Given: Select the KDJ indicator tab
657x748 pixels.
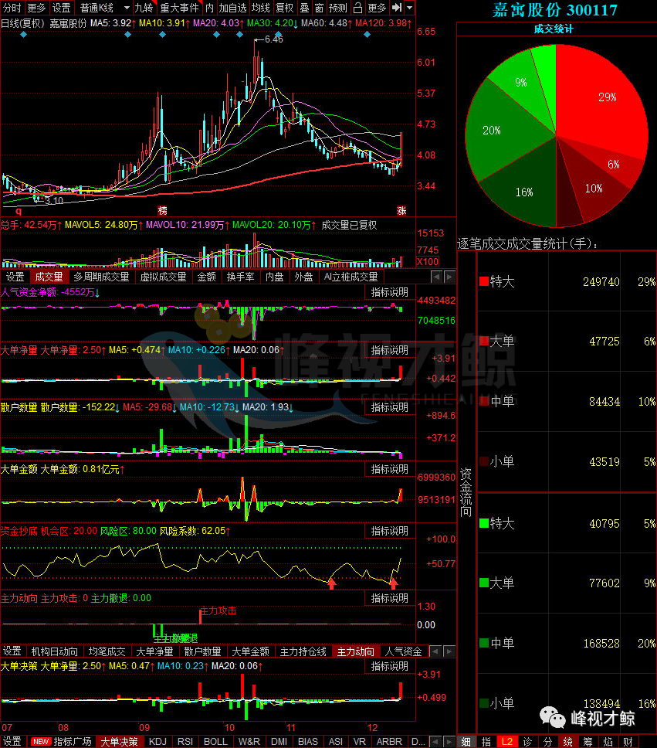Looking at the screenshot, I should (x=157, y=741).
